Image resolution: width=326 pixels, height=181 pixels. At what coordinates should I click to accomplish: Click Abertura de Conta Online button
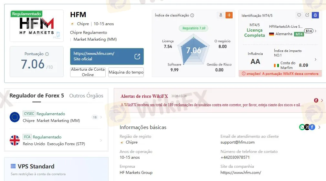coord(88,72)
